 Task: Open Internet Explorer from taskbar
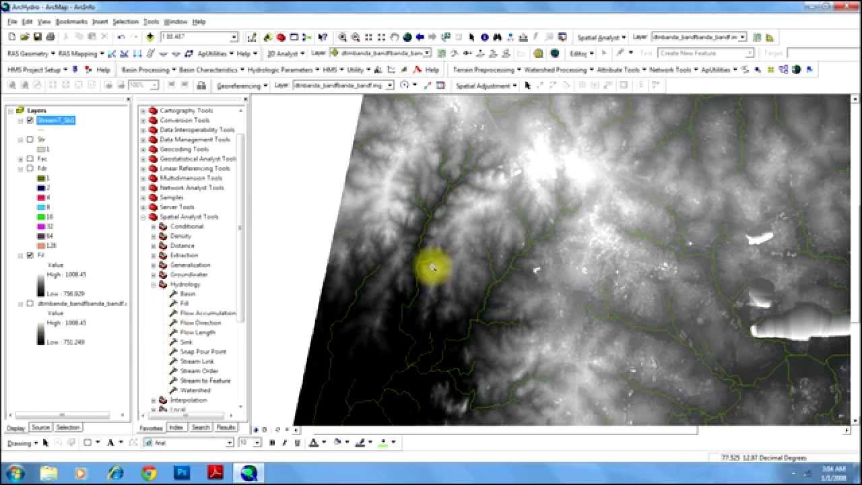(116, 473)
